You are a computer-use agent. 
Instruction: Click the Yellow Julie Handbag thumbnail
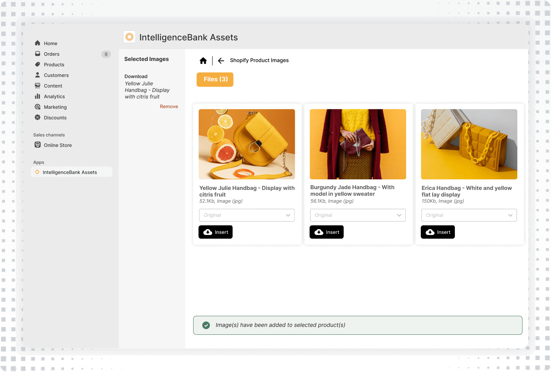[x=247, y=144]
